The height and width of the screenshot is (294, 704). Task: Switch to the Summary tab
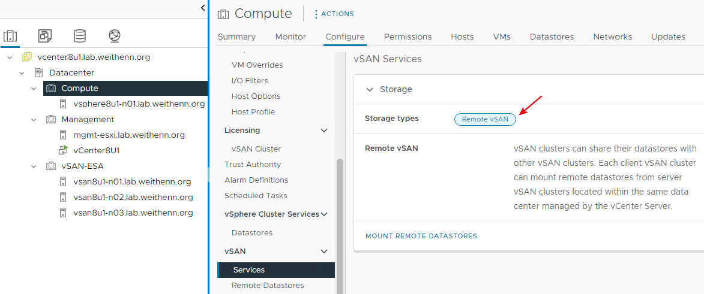click(236, 37)
